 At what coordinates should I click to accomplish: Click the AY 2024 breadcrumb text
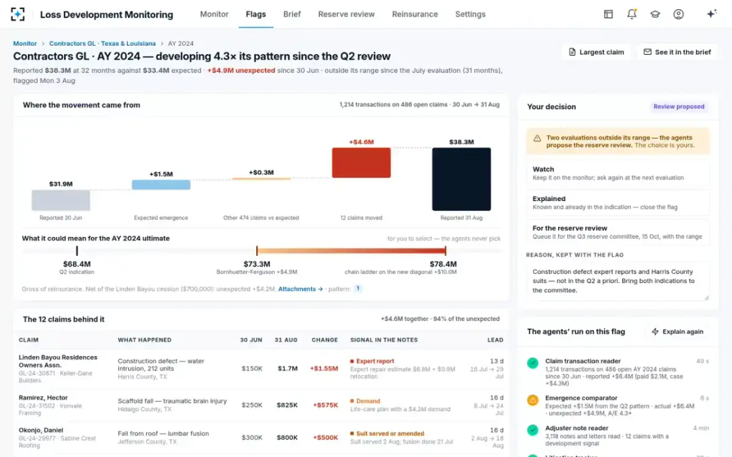pyautogui.click(x=181, y=44)
